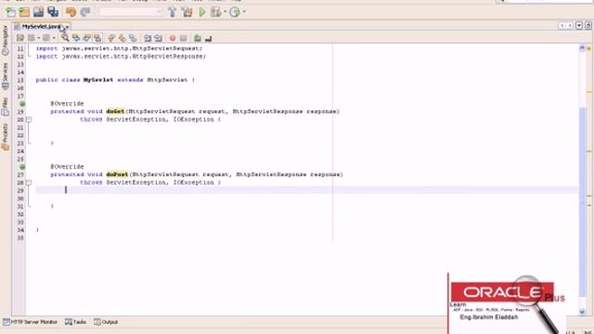This screenshot has height=334, width=594.
Task: Click Clean and Build Project icon
Action: tap(187, 12)
